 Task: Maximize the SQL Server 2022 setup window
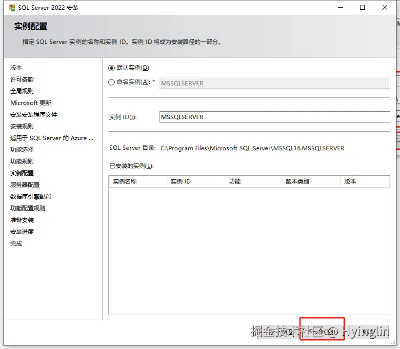point(362,7)
